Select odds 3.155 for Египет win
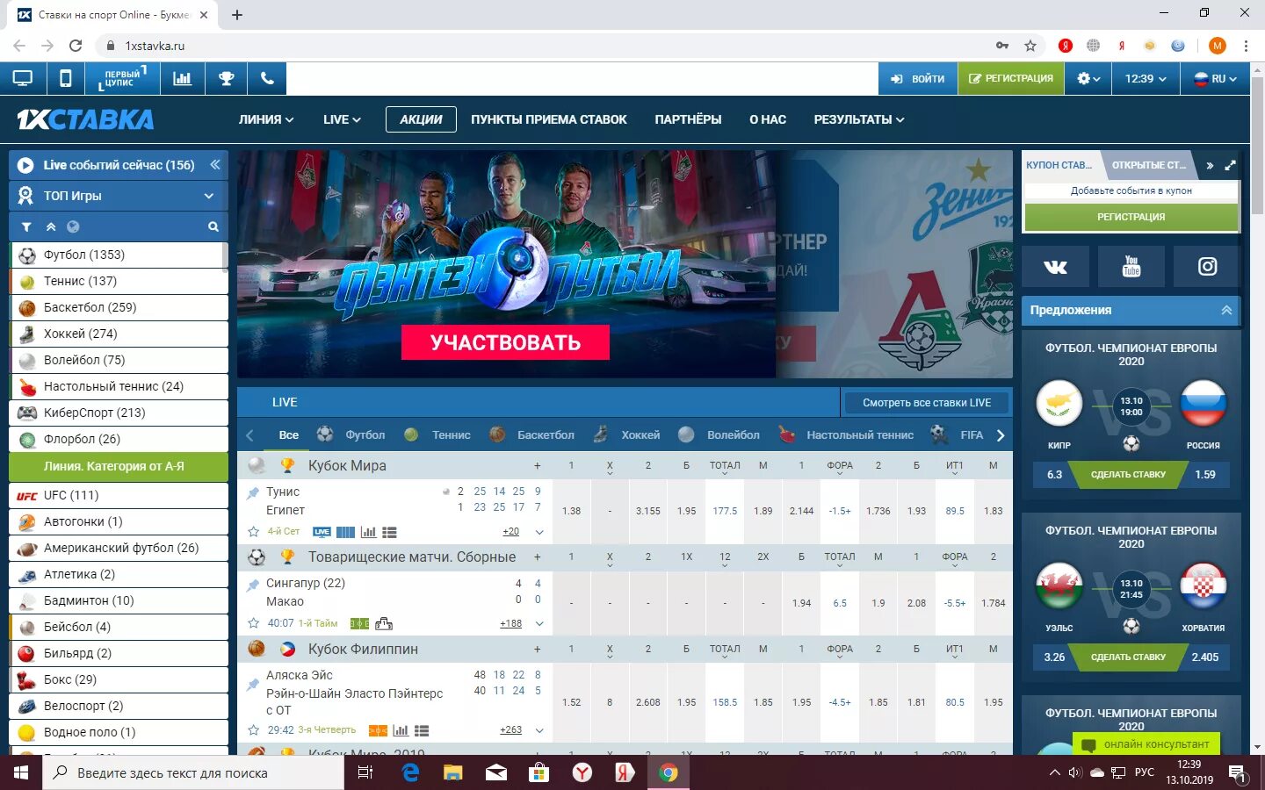Screen dimensions: 1265x790 pos(648,511)
